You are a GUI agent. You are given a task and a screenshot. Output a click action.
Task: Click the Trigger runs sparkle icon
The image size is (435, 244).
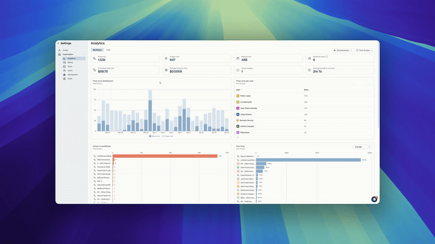tap(166, 59)
